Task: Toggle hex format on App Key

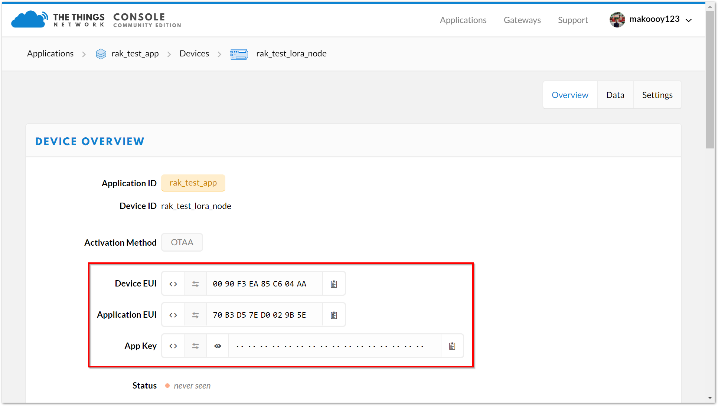Action: pos(173,346)
